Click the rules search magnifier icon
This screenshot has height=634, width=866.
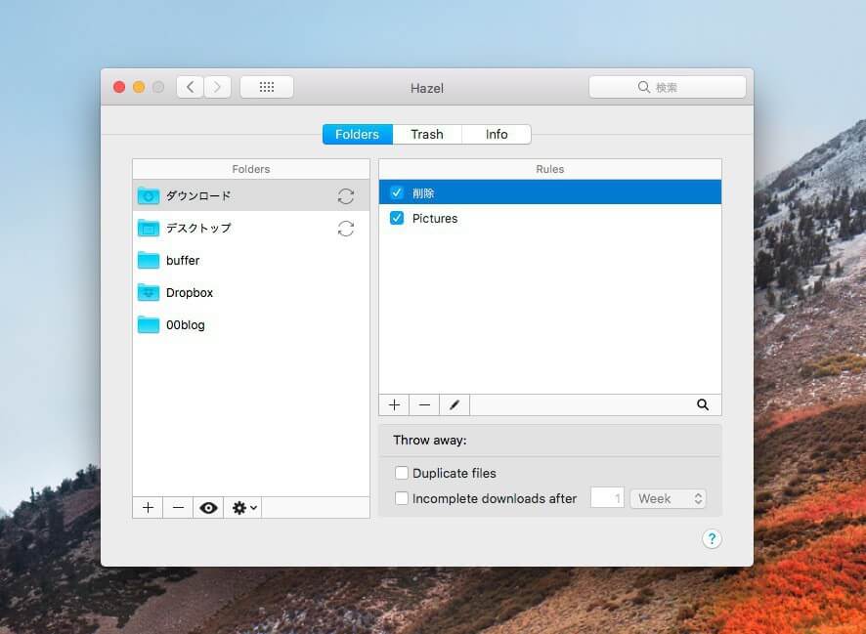point(703,405)
